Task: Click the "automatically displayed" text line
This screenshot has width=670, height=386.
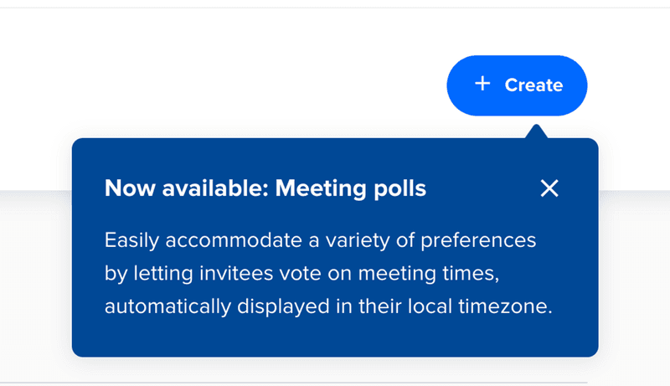Action: 328,306
